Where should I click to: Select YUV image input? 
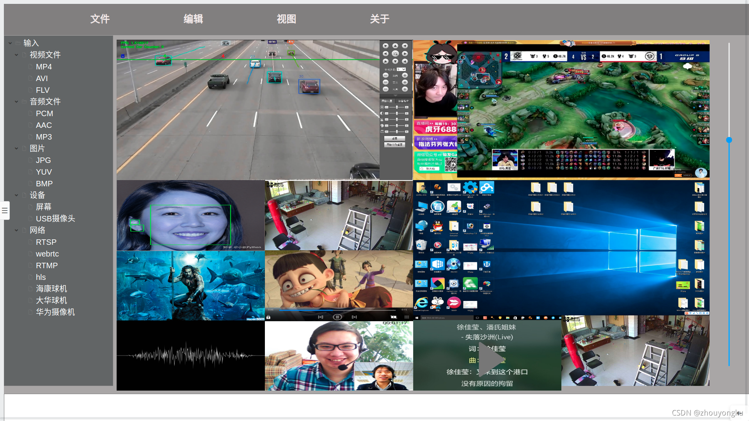[x=44, y=172]
